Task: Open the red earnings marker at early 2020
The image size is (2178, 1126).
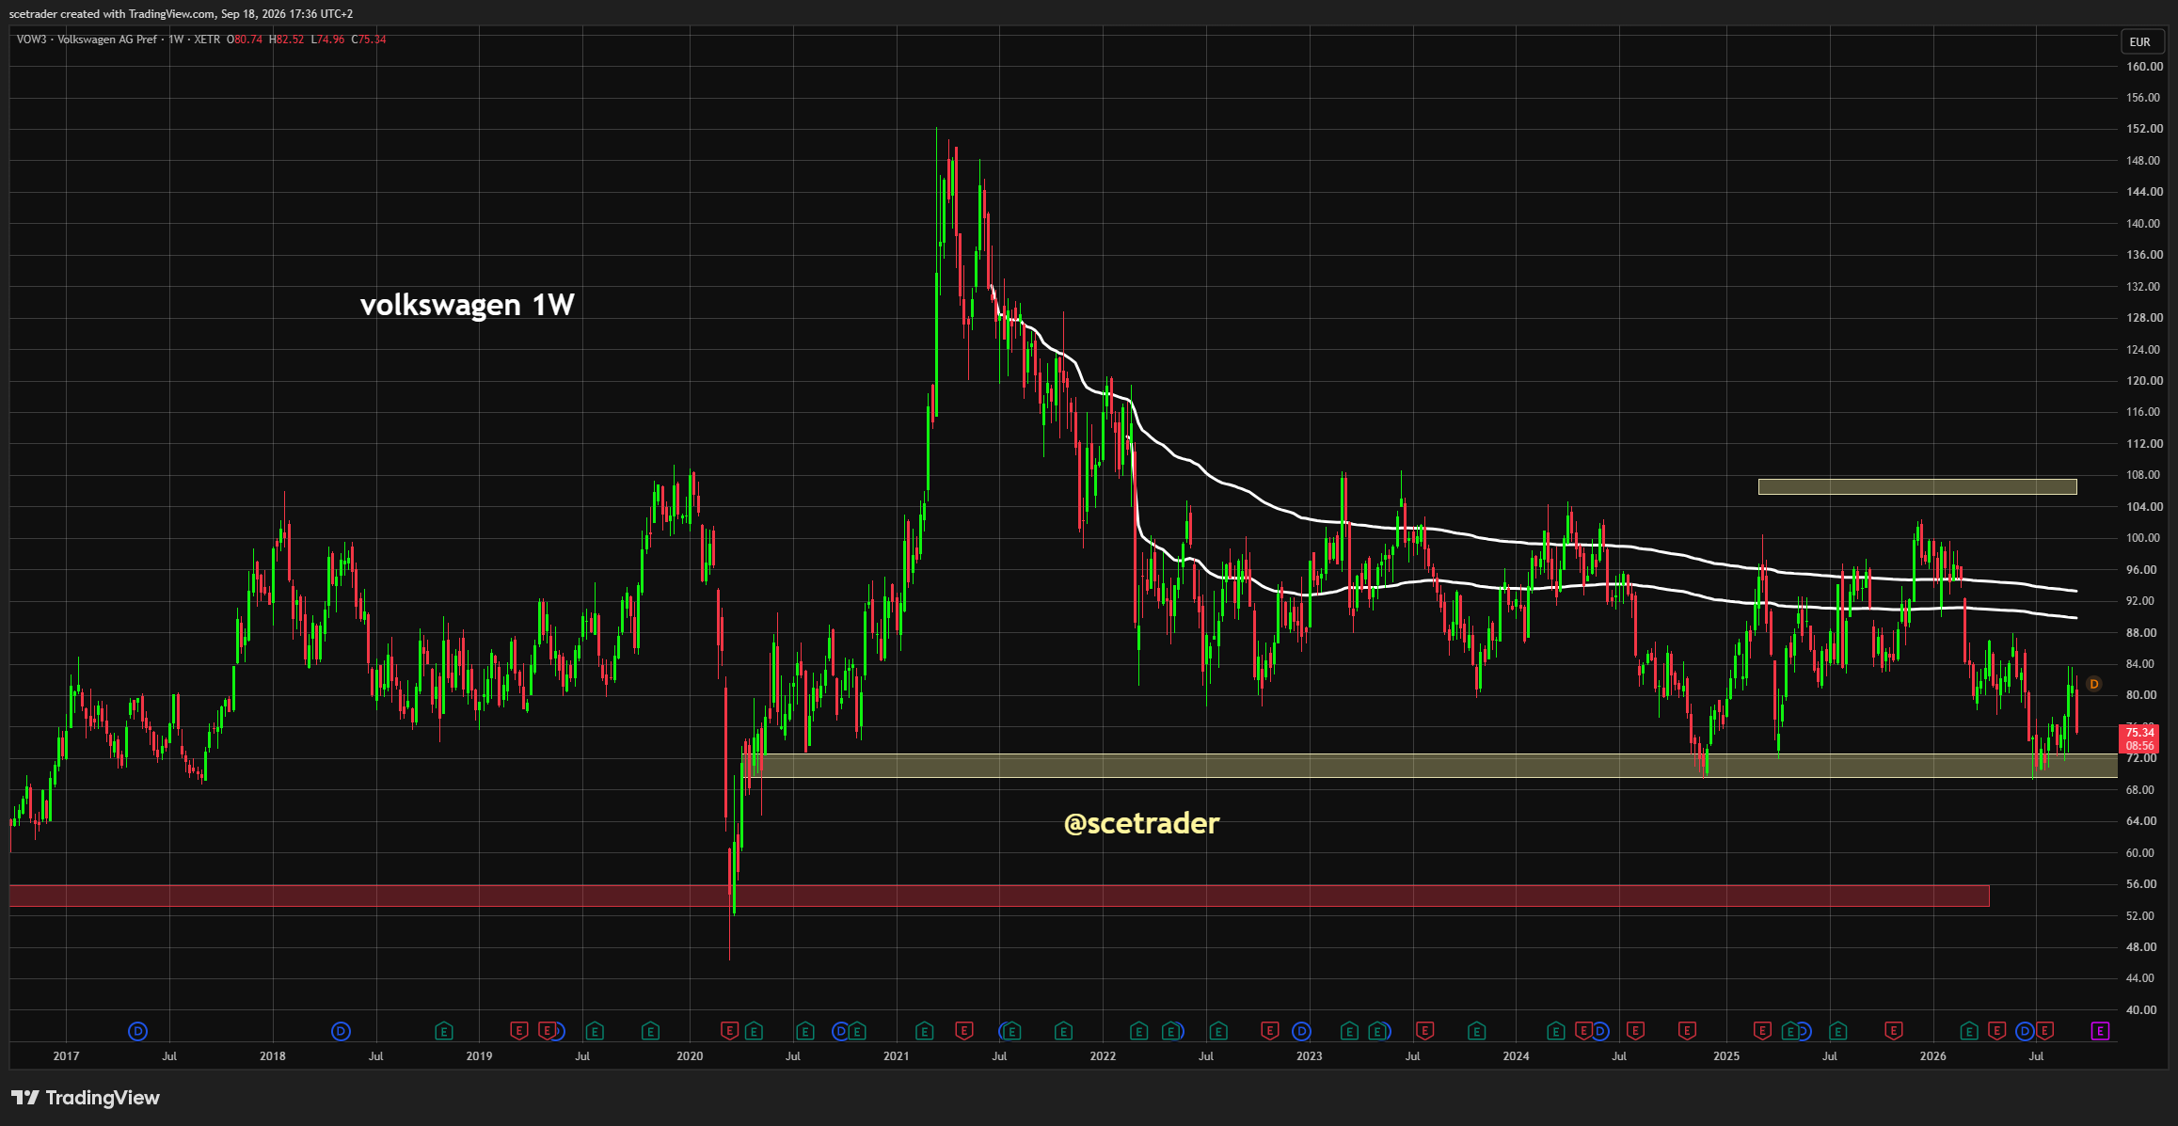Action: coord(728,1031)
